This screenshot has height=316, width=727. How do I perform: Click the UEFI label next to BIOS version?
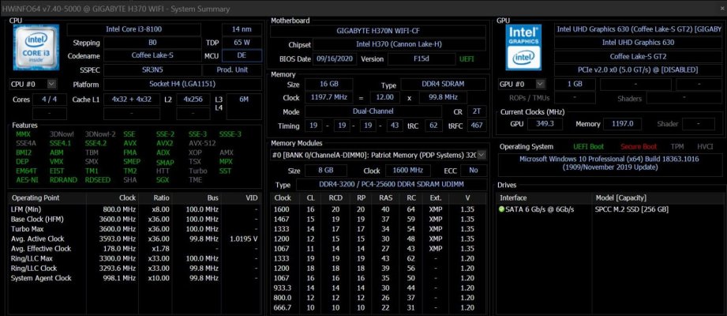click(x=467, y=59)
